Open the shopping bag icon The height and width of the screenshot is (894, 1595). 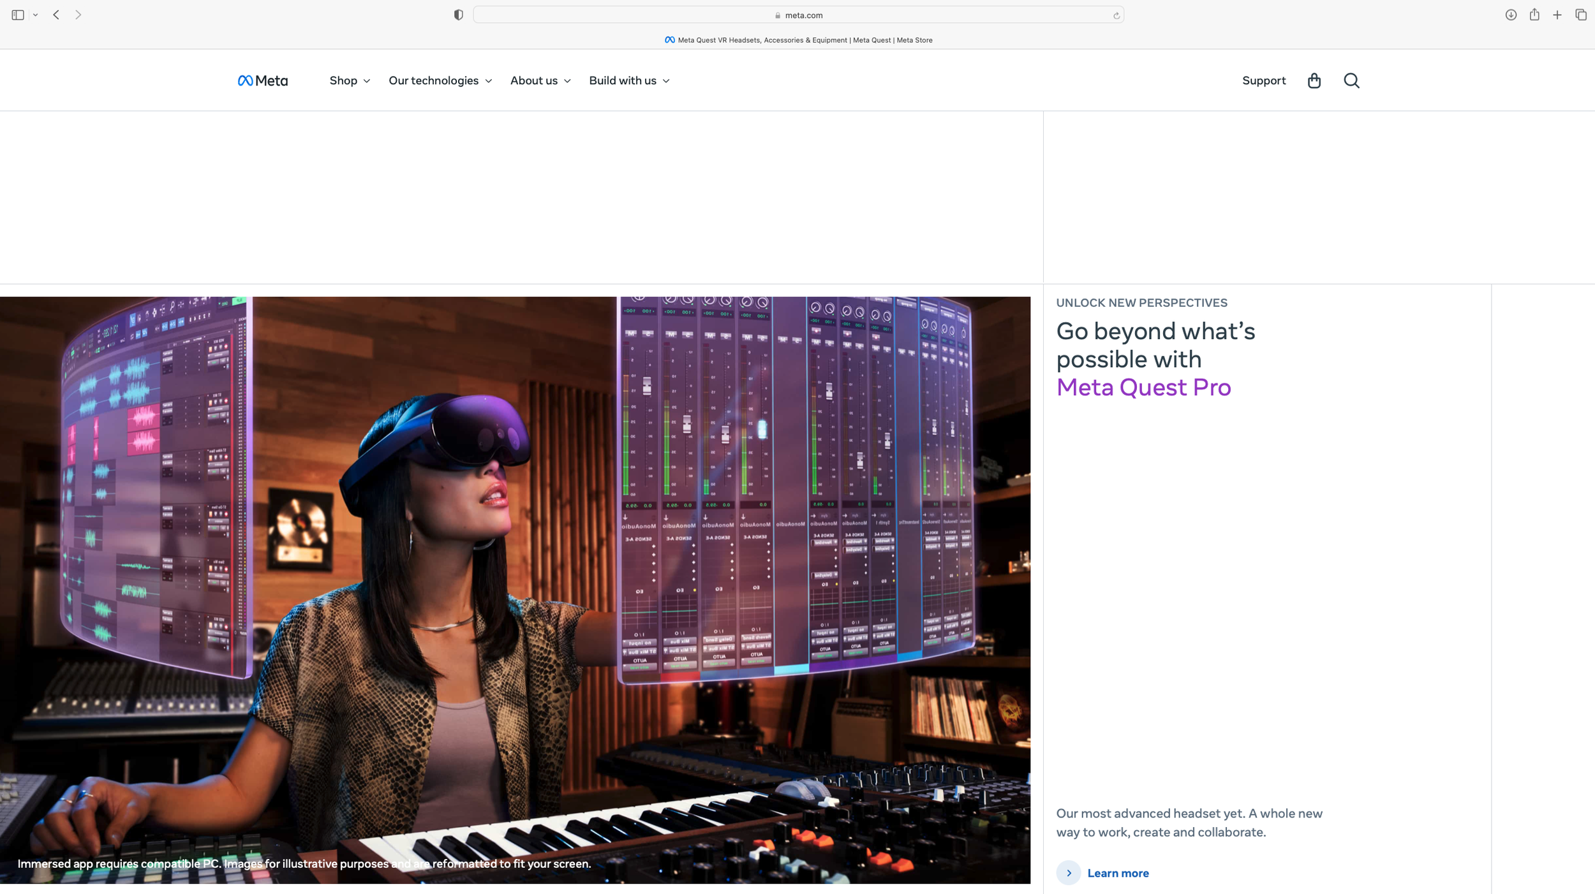(x=1314, y=80)
